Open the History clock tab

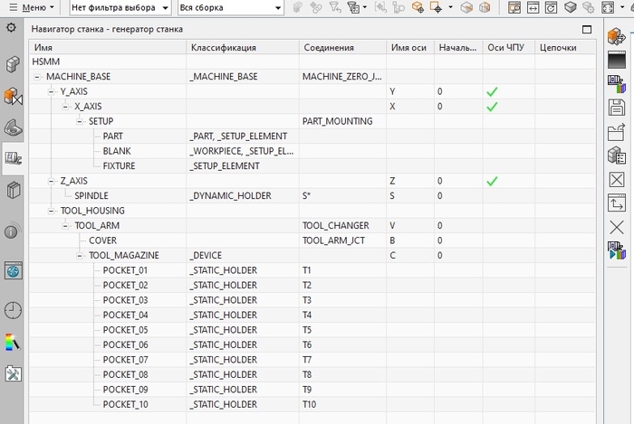pos(13,310)
